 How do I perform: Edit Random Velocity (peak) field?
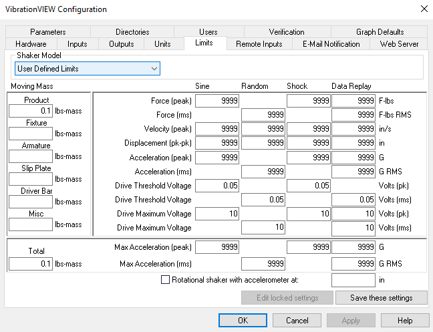[x=263, y=129]
